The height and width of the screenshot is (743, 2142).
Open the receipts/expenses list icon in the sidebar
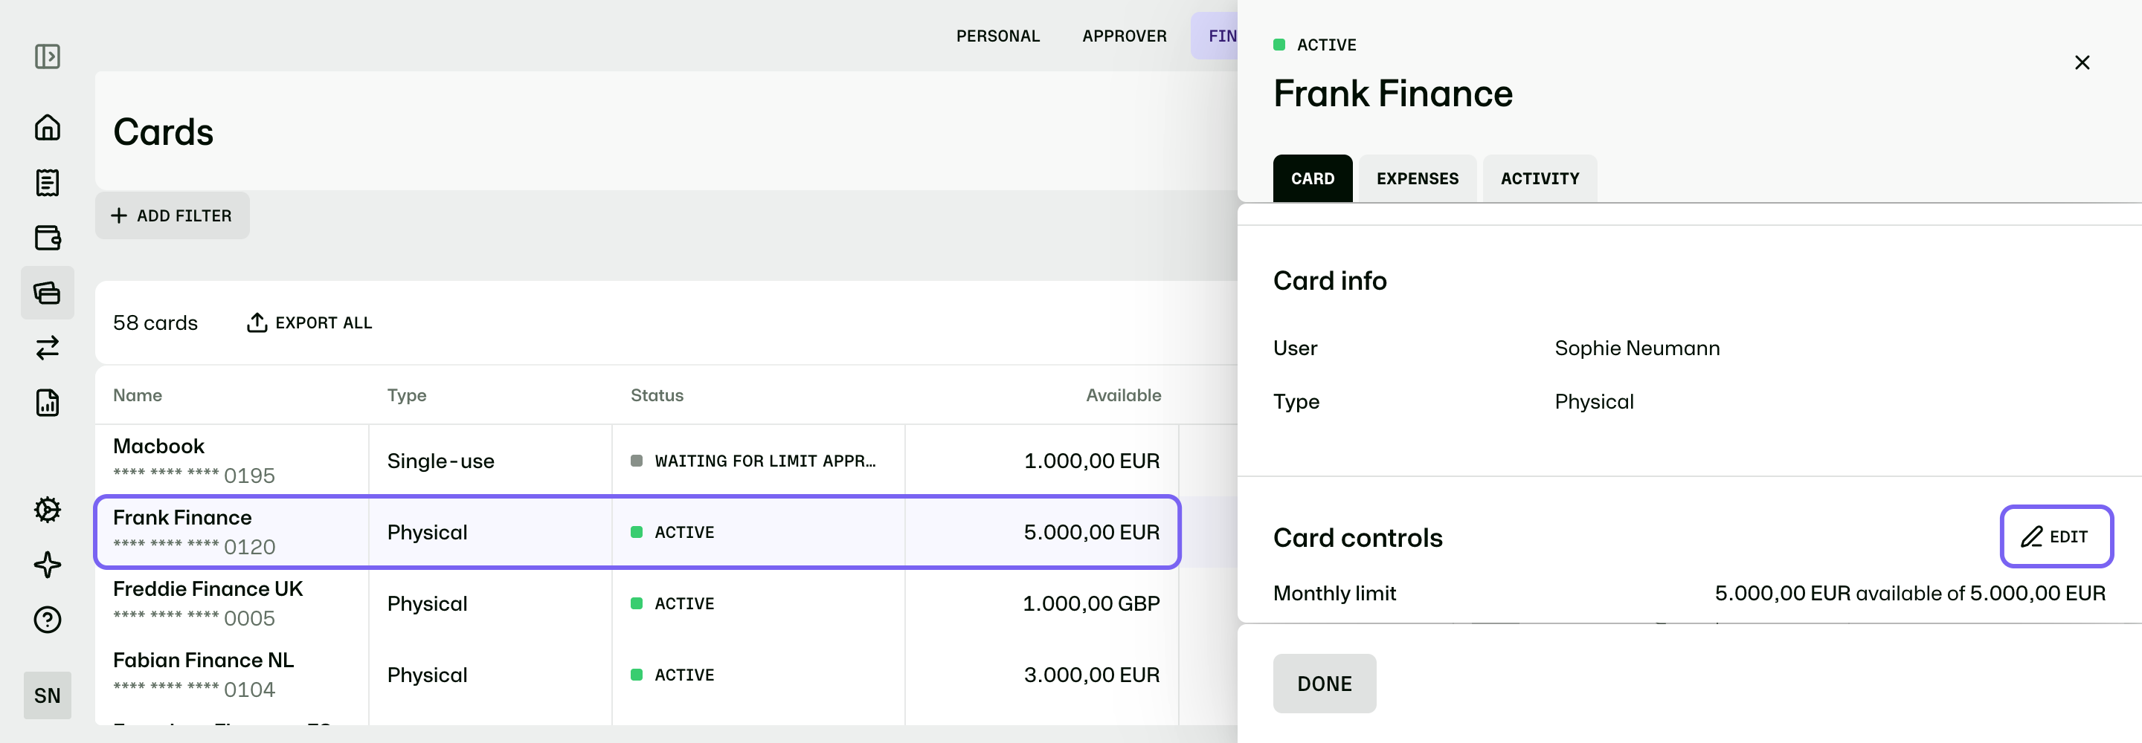48,183
